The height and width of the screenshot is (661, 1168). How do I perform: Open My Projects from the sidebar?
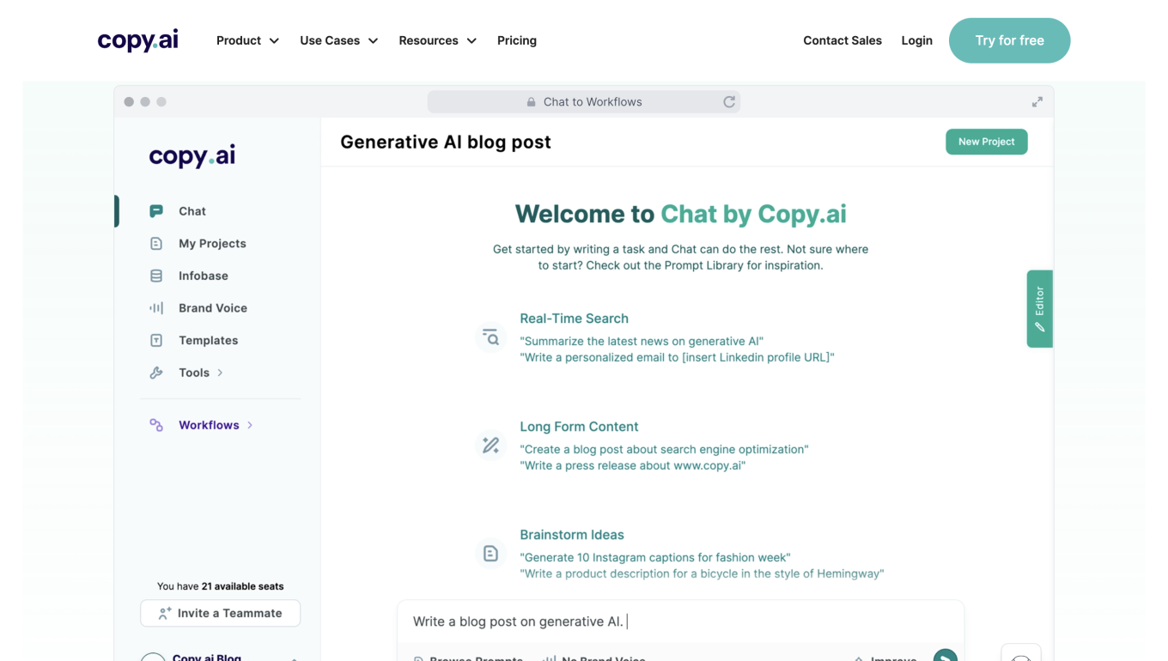(x=211, y=244)
